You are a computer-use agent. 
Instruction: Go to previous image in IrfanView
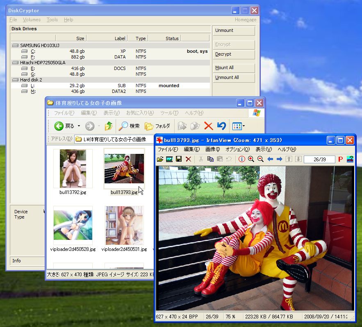point(270,159)
